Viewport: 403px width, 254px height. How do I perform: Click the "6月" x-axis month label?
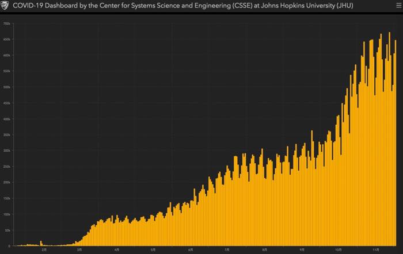point(191,249)
